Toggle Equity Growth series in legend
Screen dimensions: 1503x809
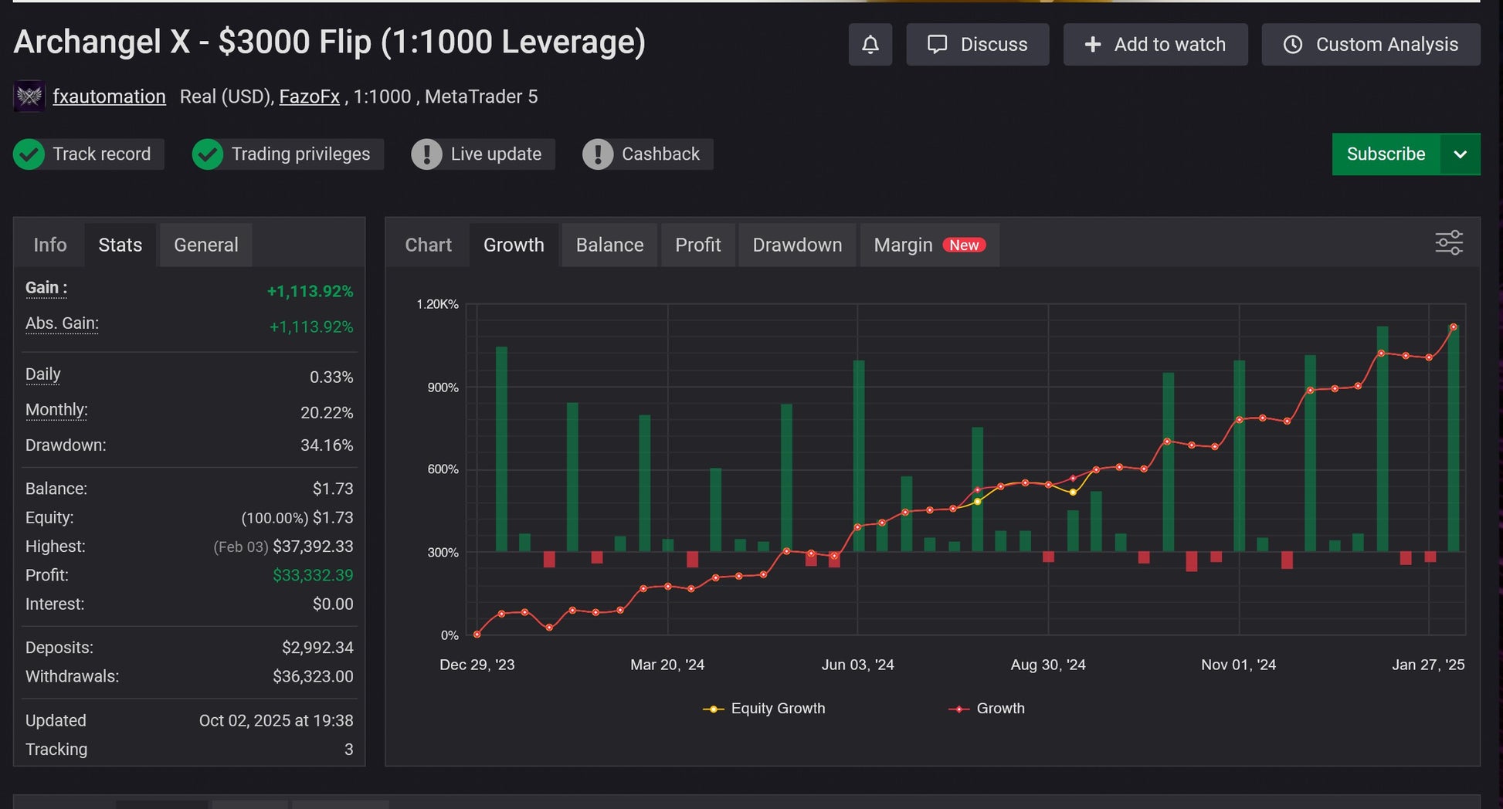point(764,709)
